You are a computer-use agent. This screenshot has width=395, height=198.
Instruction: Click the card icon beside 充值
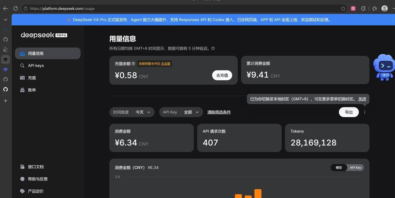click(22, 78)
